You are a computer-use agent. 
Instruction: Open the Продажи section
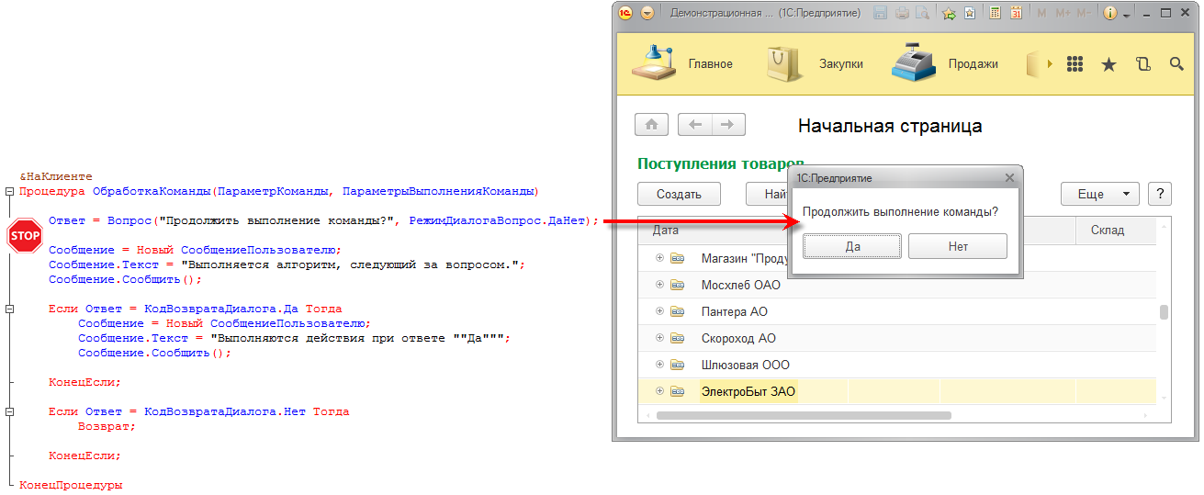[x=973, y=63]
